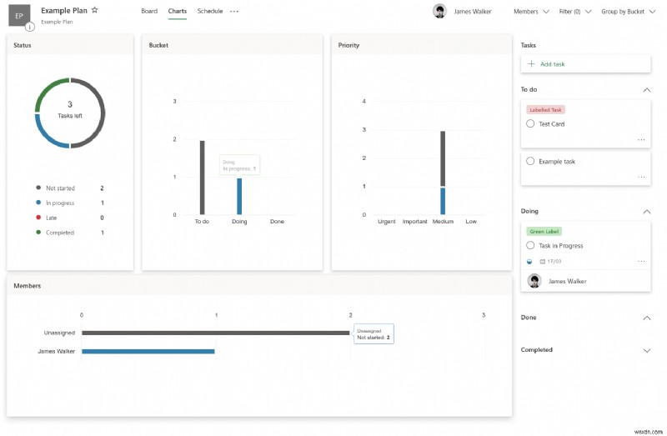Mark Task in Progress as complete
The width and height of the screenshot is (667, 436).
[530, 245]
